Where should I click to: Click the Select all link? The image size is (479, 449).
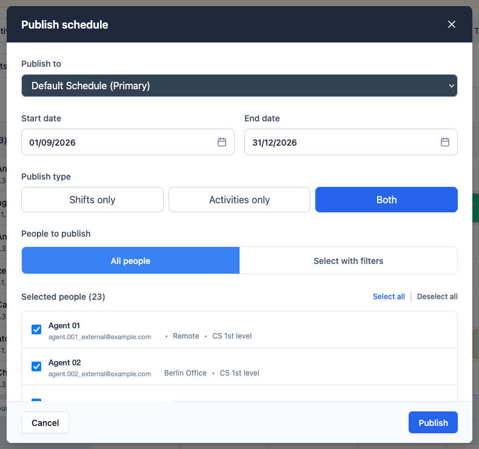point(389,297)
